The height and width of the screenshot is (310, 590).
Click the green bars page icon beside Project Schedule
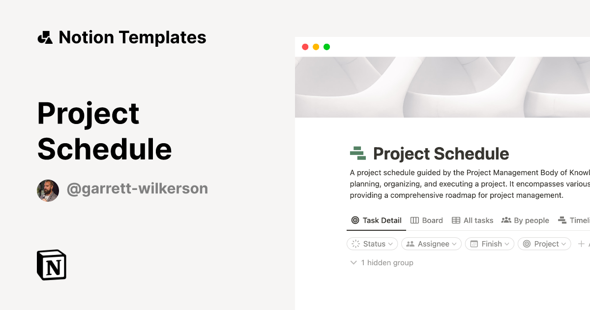(x=359, y=153)
